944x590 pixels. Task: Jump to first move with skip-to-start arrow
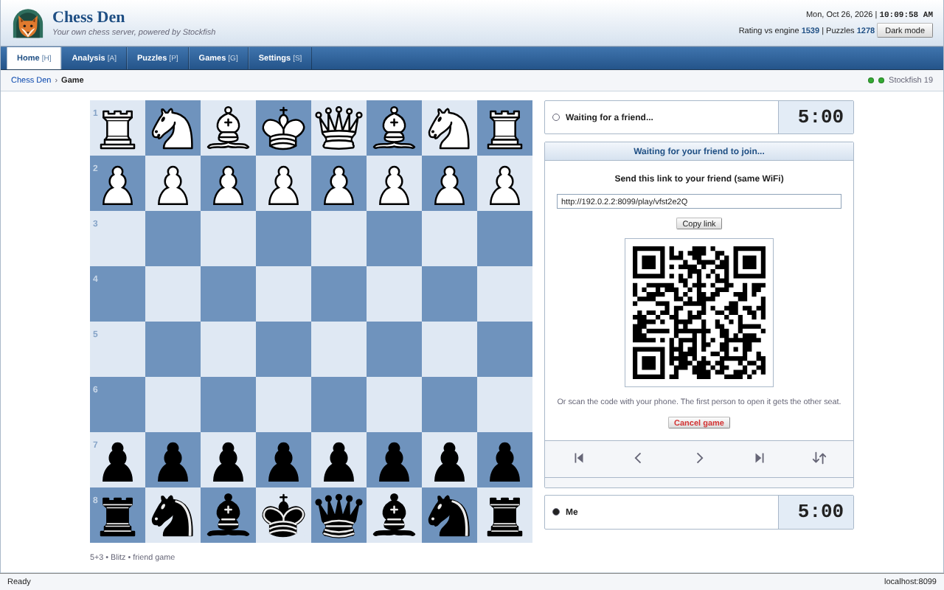(579, 458)
